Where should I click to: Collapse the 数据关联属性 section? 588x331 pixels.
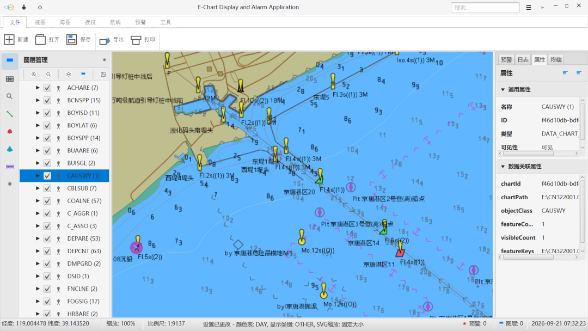(503, 167)
